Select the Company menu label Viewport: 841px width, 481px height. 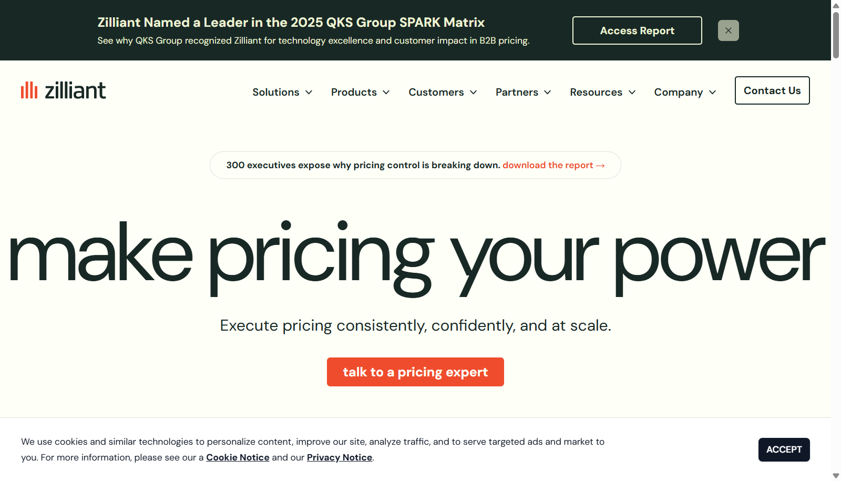(x=679, y=93)
